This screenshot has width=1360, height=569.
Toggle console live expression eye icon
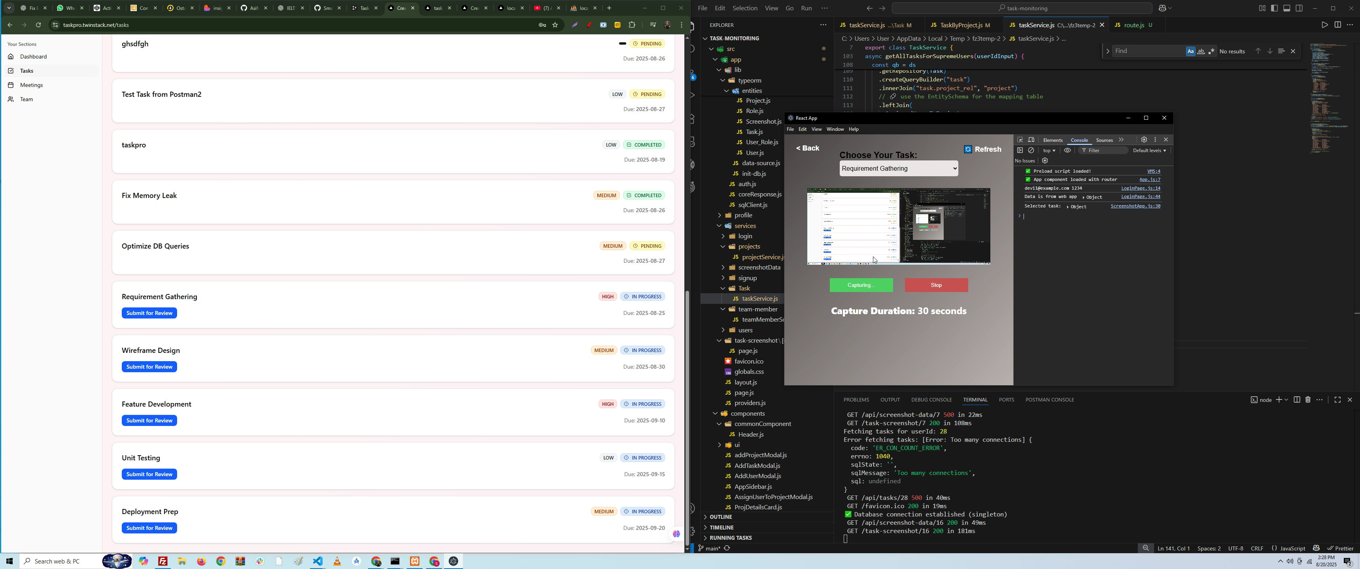[x=1067, y=151]
